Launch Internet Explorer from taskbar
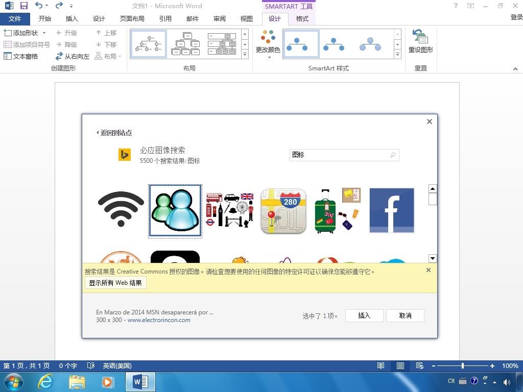Image resolution: width=523 pixels, height=392 pixels. [45, 382]
